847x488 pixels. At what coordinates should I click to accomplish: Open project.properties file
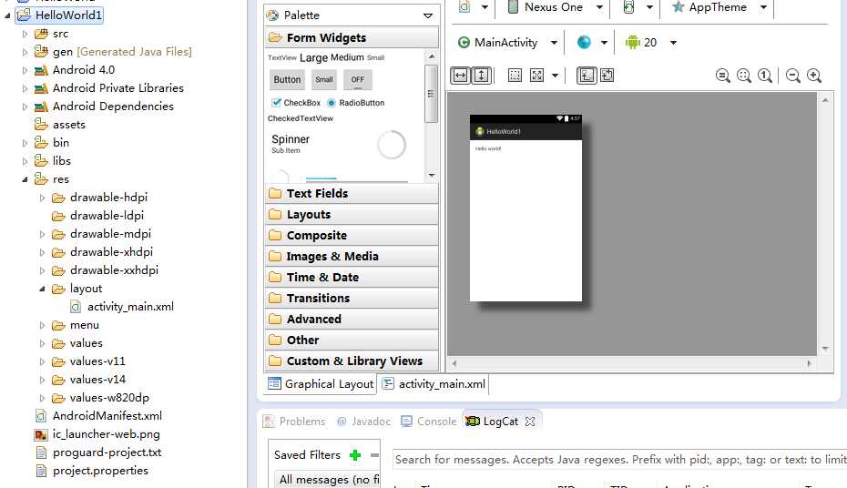click(x=100, y=471)
